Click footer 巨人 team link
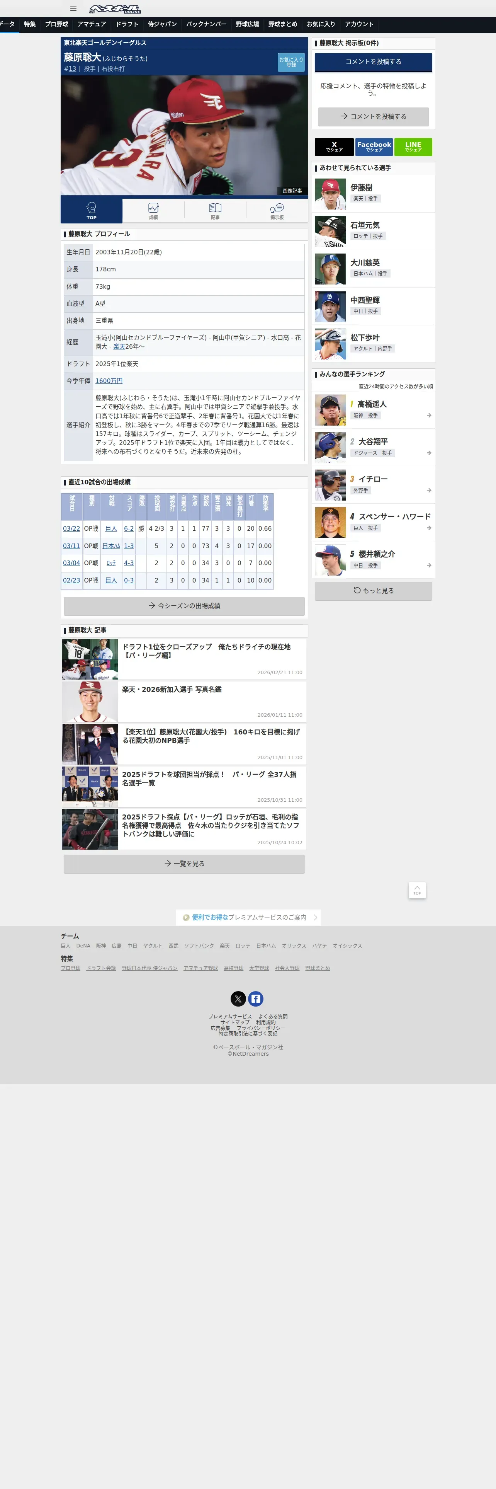 [65, 946]
